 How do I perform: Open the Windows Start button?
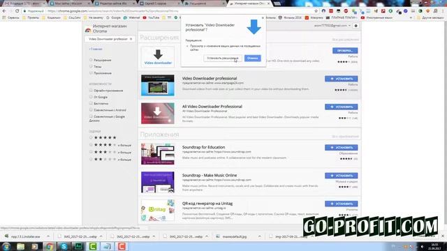(6, 246)
